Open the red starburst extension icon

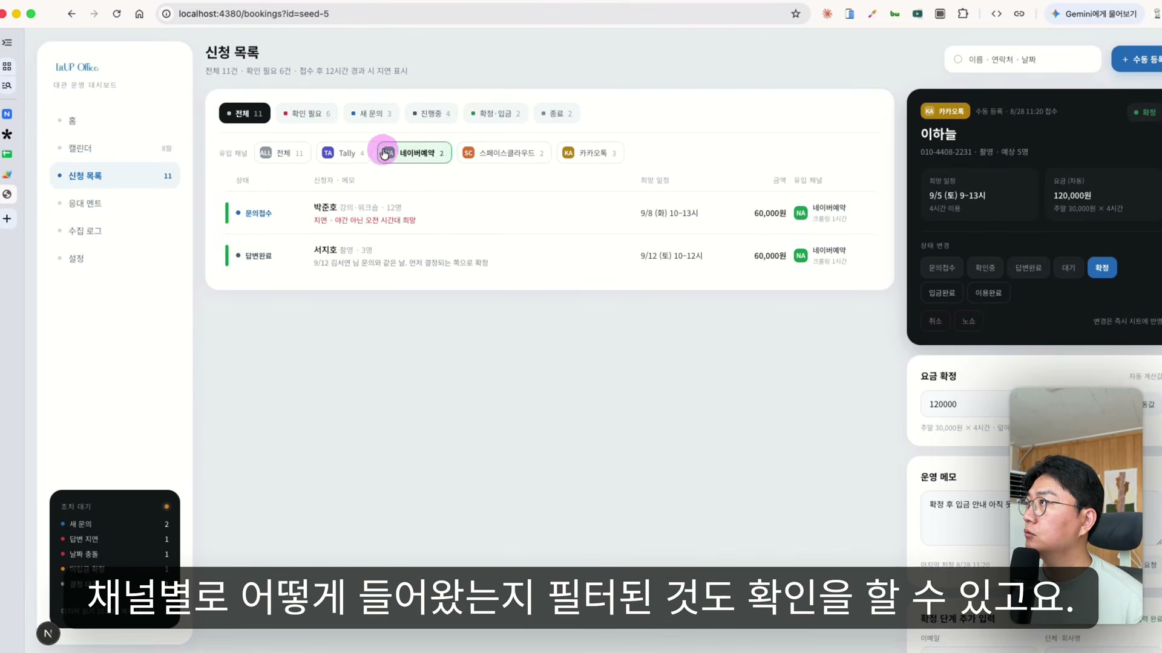(827, 13)
